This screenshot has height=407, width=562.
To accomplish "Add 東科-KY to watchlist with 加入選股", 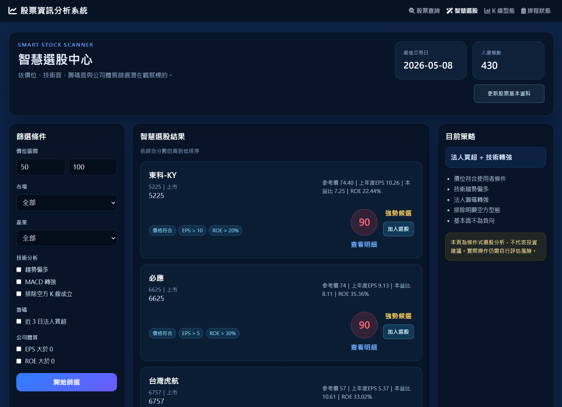I will (398, 229).
